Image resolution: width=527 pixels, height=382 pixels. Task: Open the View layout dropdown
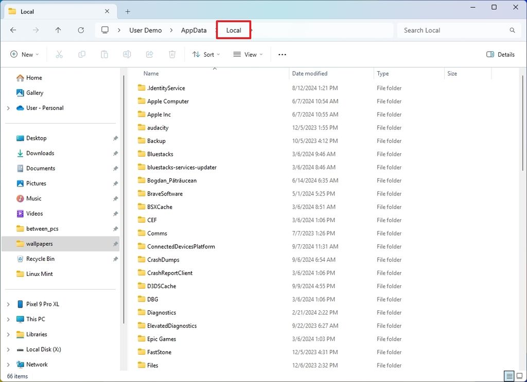[248, 54]
